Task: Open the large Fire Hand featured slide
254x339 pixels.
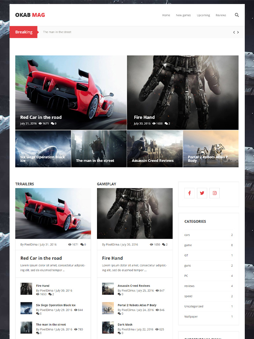Action: 183,92
